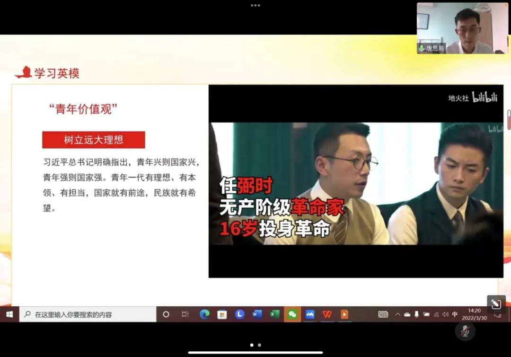Open WPS Office from the taskbar
The width and height of the screenshot is (511, 357).
pos(327,314)
